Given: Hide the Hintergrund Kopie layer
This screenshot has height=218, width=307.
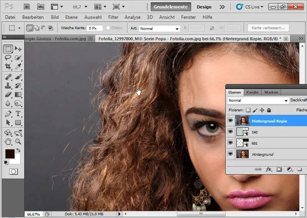Looking at the screenshot, I should (231, 120).
